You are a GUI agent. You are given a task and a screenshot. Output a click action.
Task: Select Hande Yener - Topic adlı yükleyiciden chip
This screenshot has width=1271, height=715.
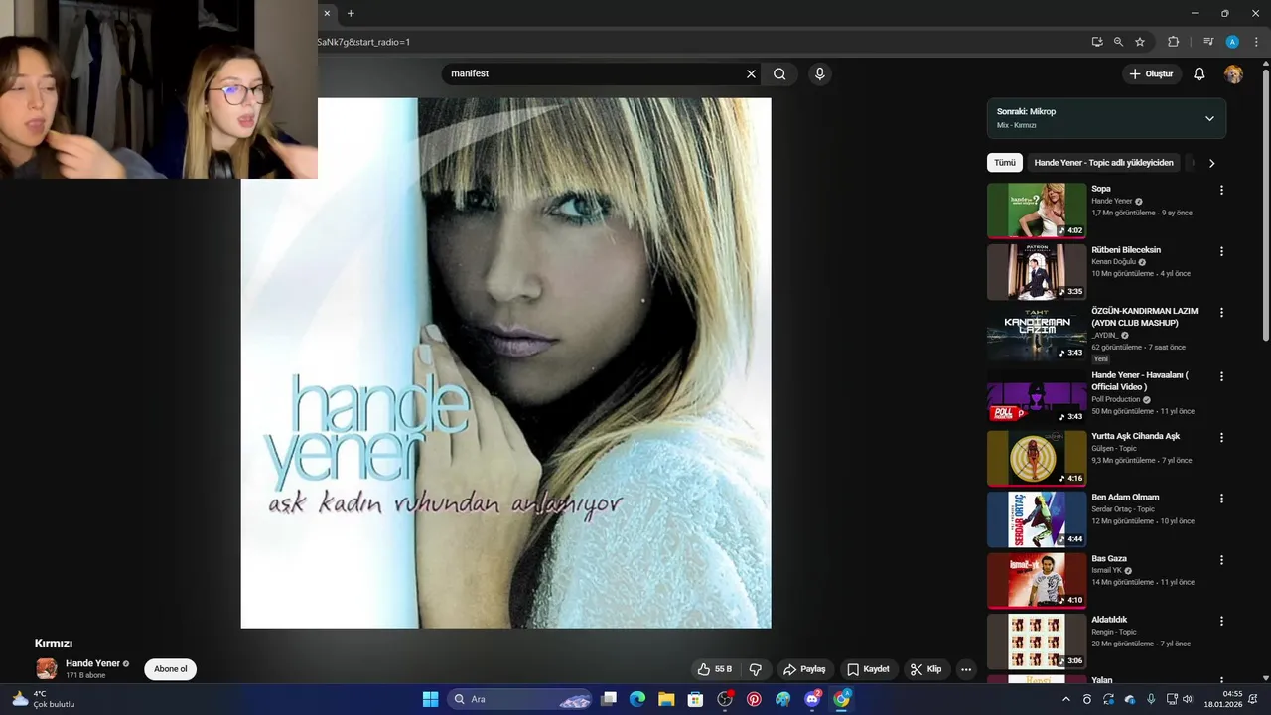pos(1103,163)
